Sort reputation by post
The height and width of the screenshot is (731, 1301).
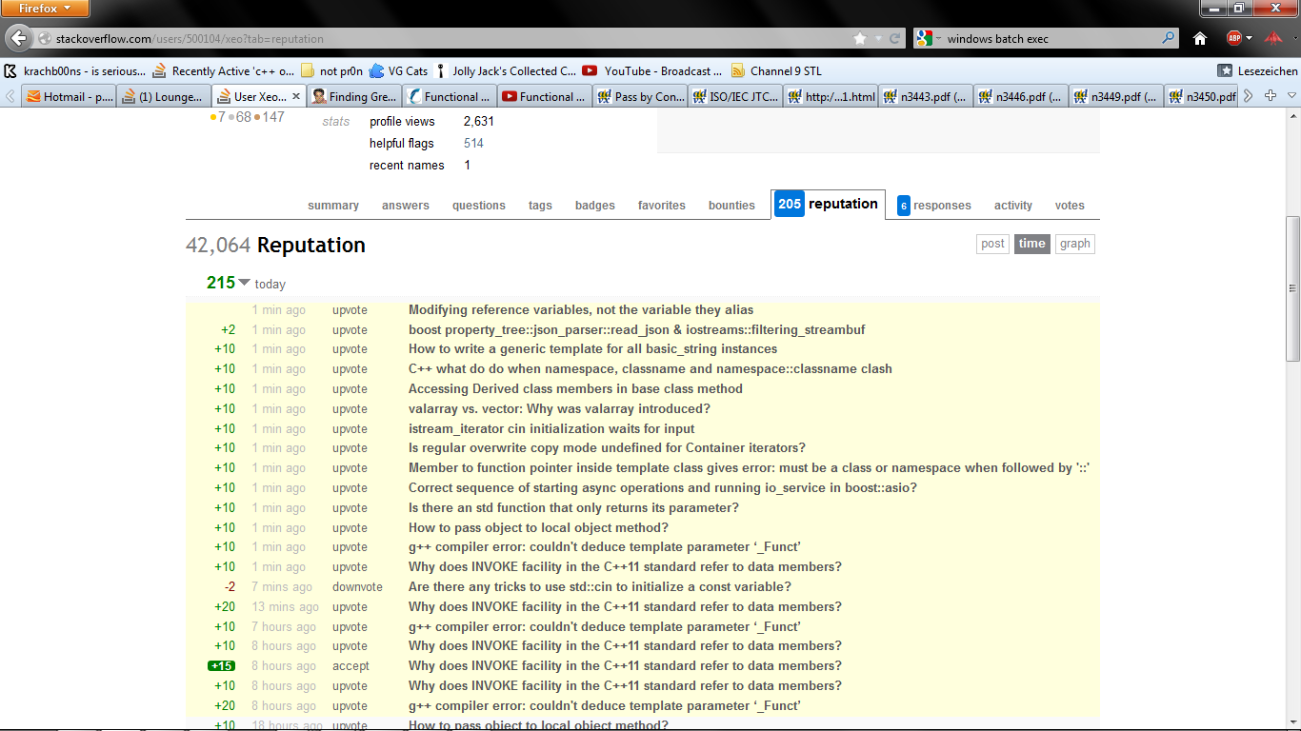[x=992, y=244]
